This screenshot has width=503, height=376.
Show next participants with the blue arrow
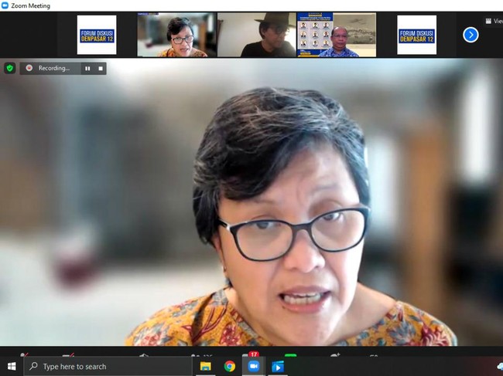(470, 35)
